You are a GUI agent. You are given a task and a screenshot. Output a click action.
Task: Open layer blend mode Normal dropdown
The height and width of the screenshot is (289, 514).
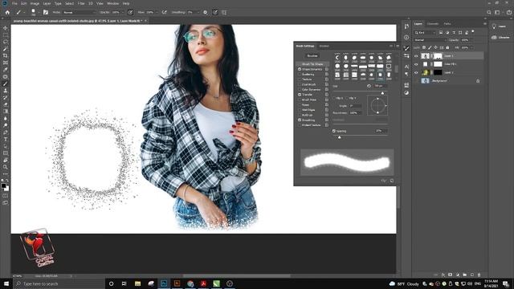[430, 40]
